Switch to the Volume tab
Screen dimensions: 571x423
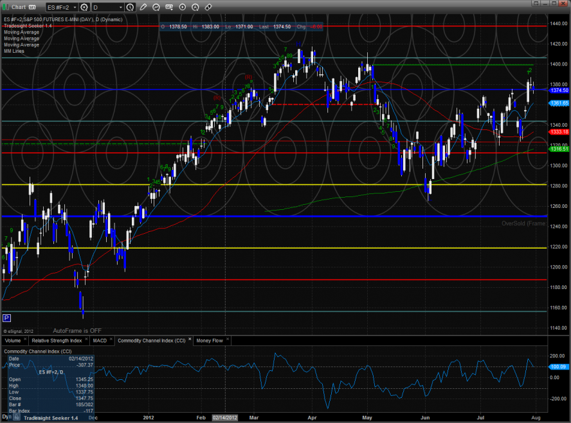click(x=12, y=340)
